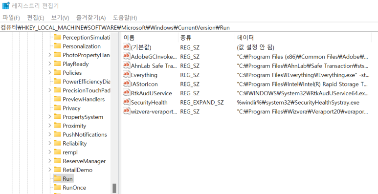Click the Reliability folder icon
The image size is (378, 194).
coord(57,143)
